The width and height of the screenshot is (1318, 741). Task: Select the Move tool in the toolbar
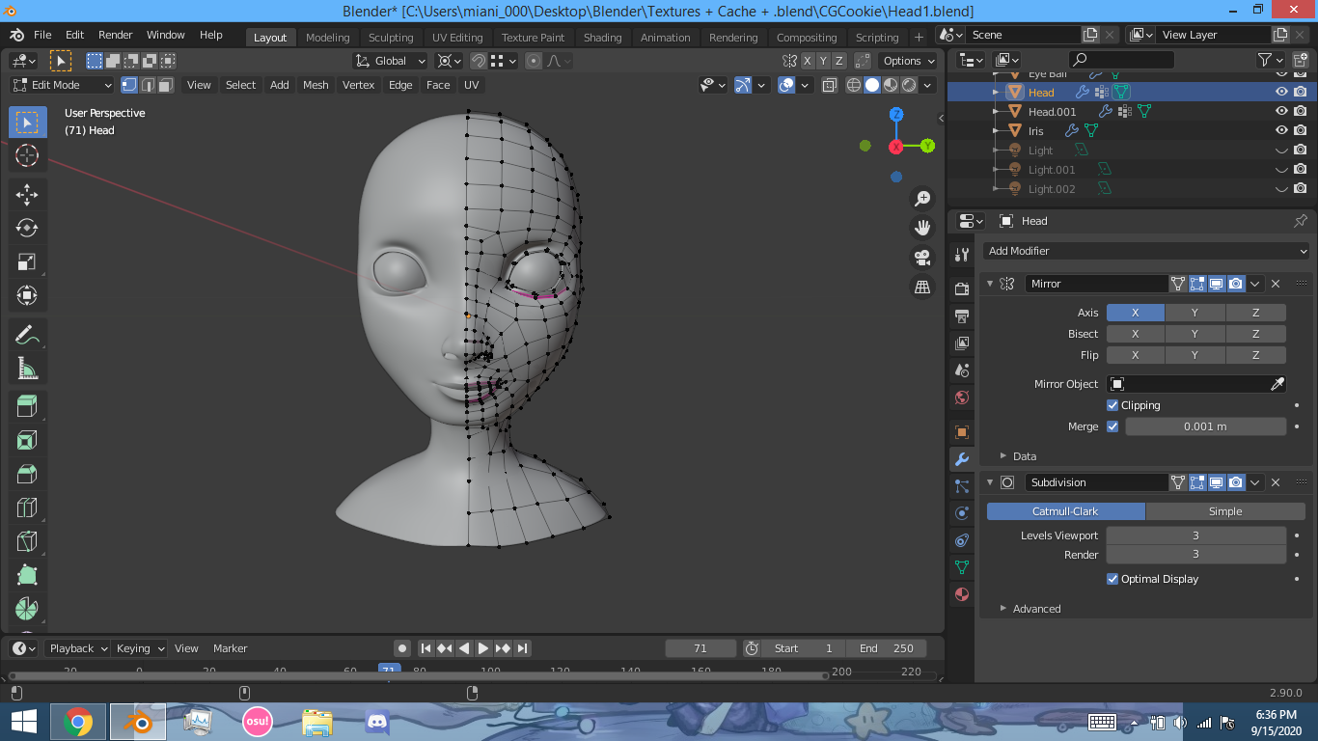click(27, 194)
